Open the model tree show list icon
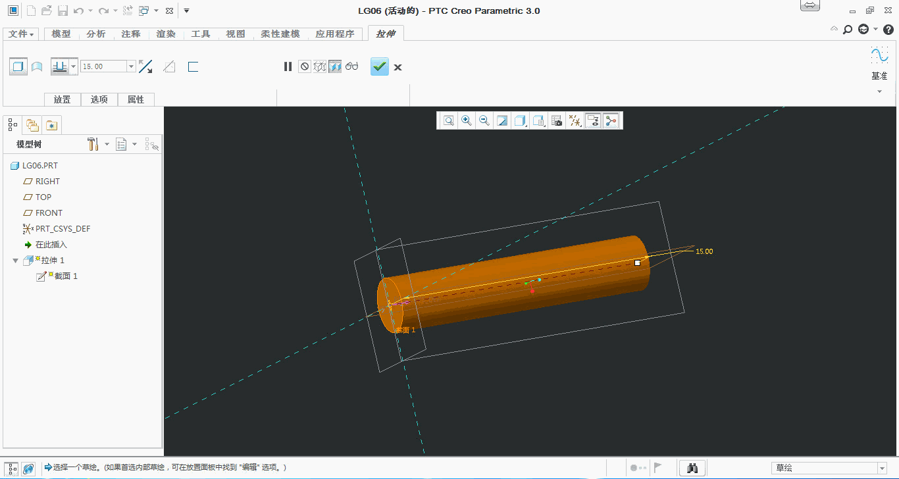This screenshot has height=479, width=899. coord(121,144)
